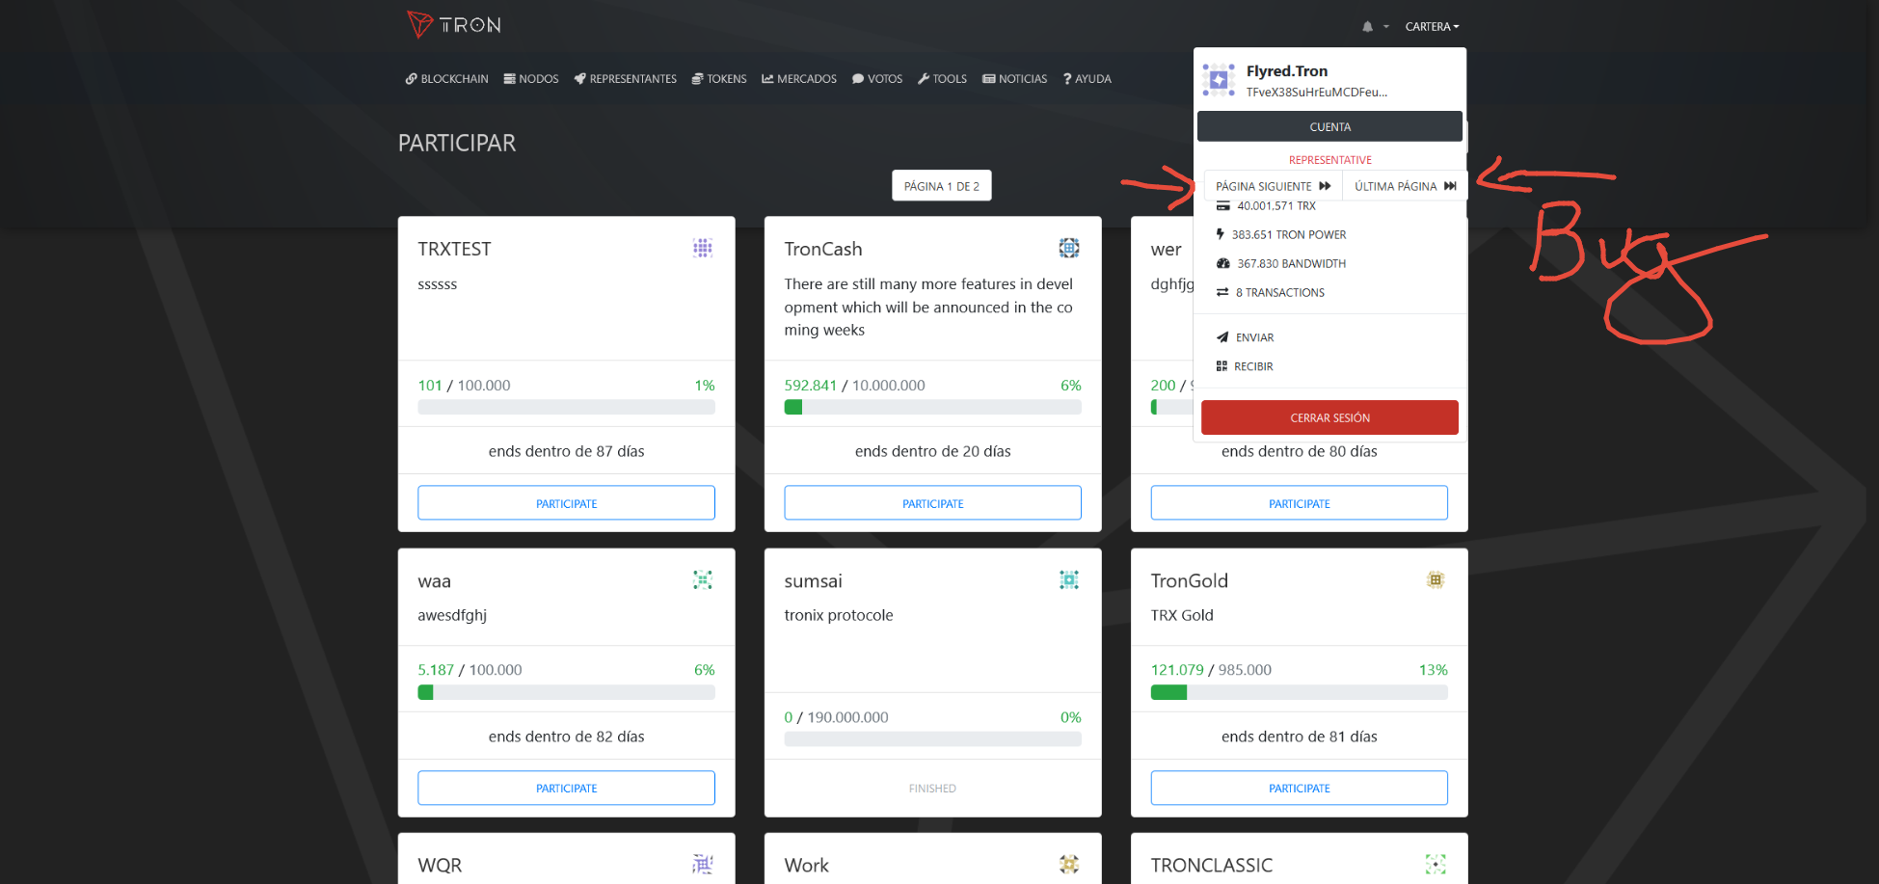Click the TronGold 13% progress bar
1879x884 pixels.
(x=1299, y=692)
